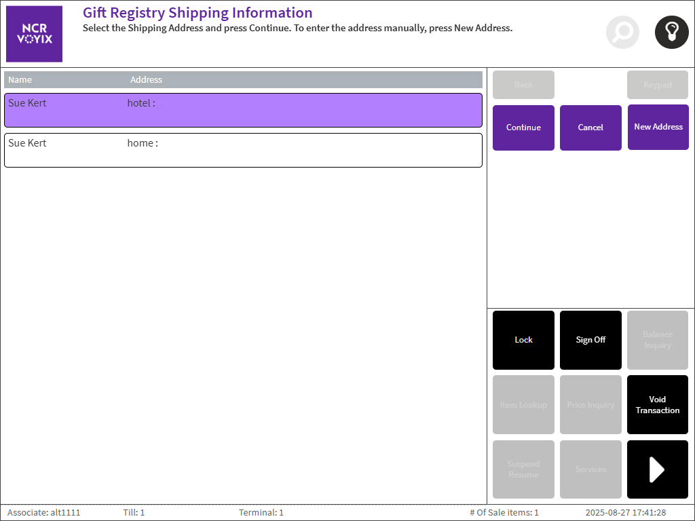
Task: Click the Price Inquiry button
Action: [590, 405]
